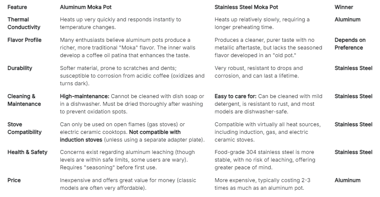Click Aluminum winner in the Price row
Screen dimensions: 380x197
pyautogui.click(x=347, y=180)
